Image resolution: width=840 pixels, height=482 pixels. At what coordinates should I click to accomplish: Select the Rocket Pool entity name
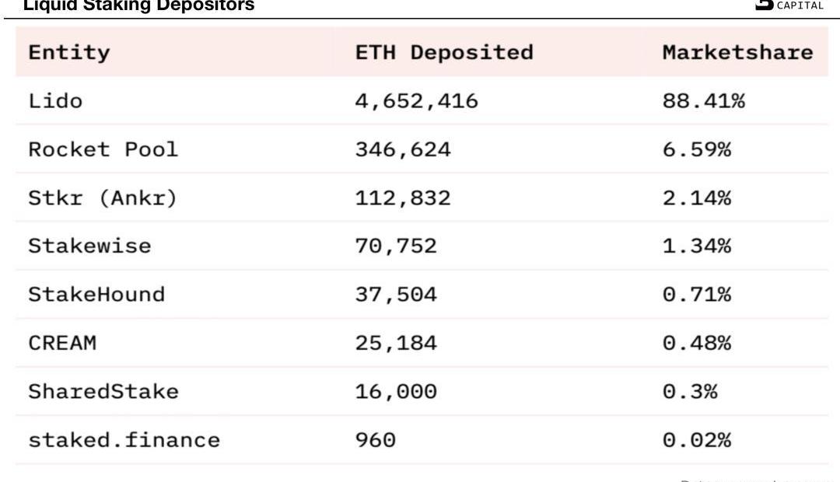[103, 149]
